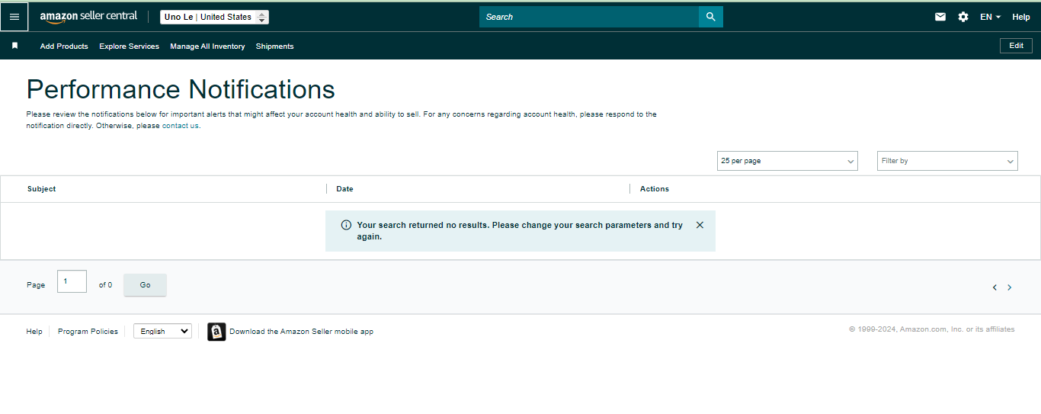The image size is (1041, 414).
Task: Click the Subject column header
Action: click(42, 189)
